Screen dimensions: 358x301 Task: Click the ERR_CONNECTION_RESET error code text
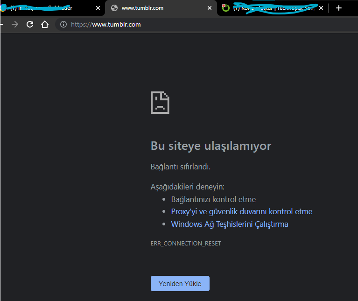pyautogui.click(x=186, y=244)
